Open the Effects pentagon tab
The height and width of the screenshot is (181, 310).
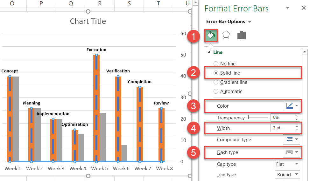tap(226, 35)
